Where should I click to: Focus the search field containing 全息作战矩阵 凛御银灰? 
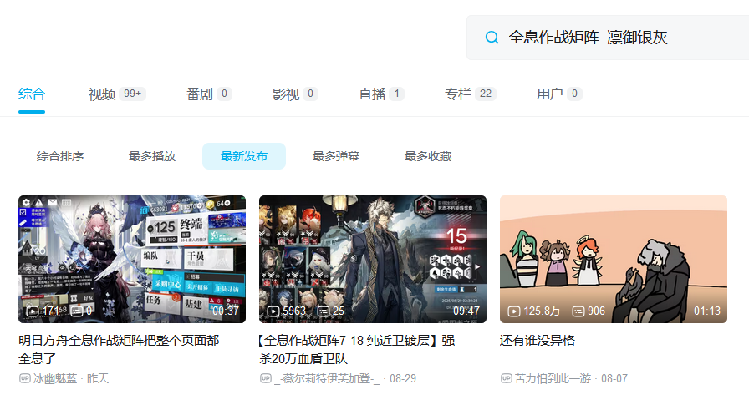(x=608, y=38)
